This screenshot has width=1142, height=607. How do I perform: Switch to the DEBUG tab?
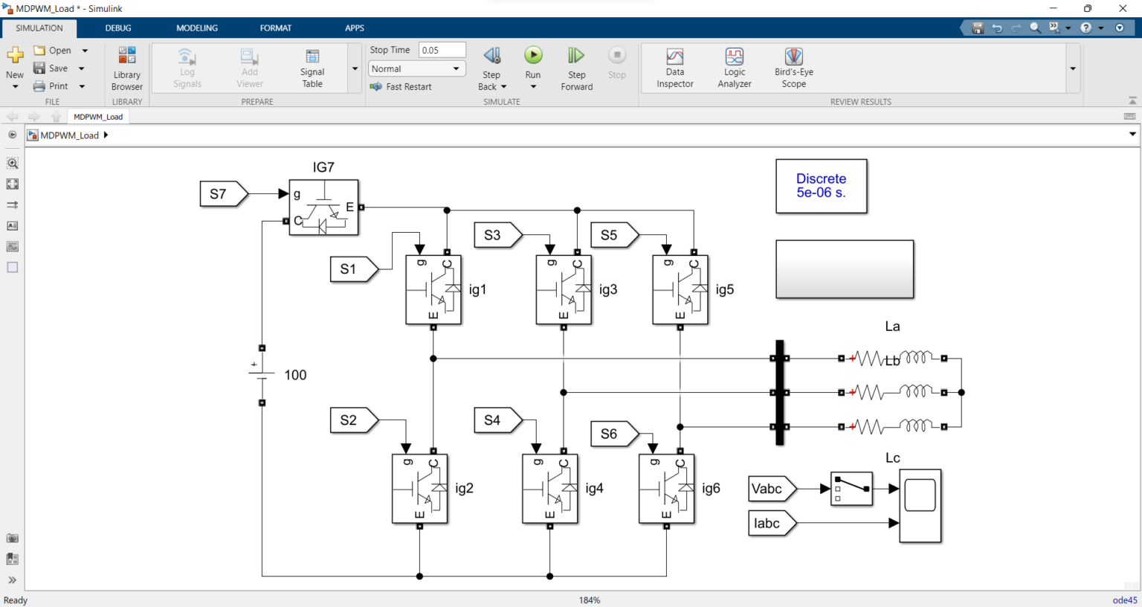click(118, 28)
